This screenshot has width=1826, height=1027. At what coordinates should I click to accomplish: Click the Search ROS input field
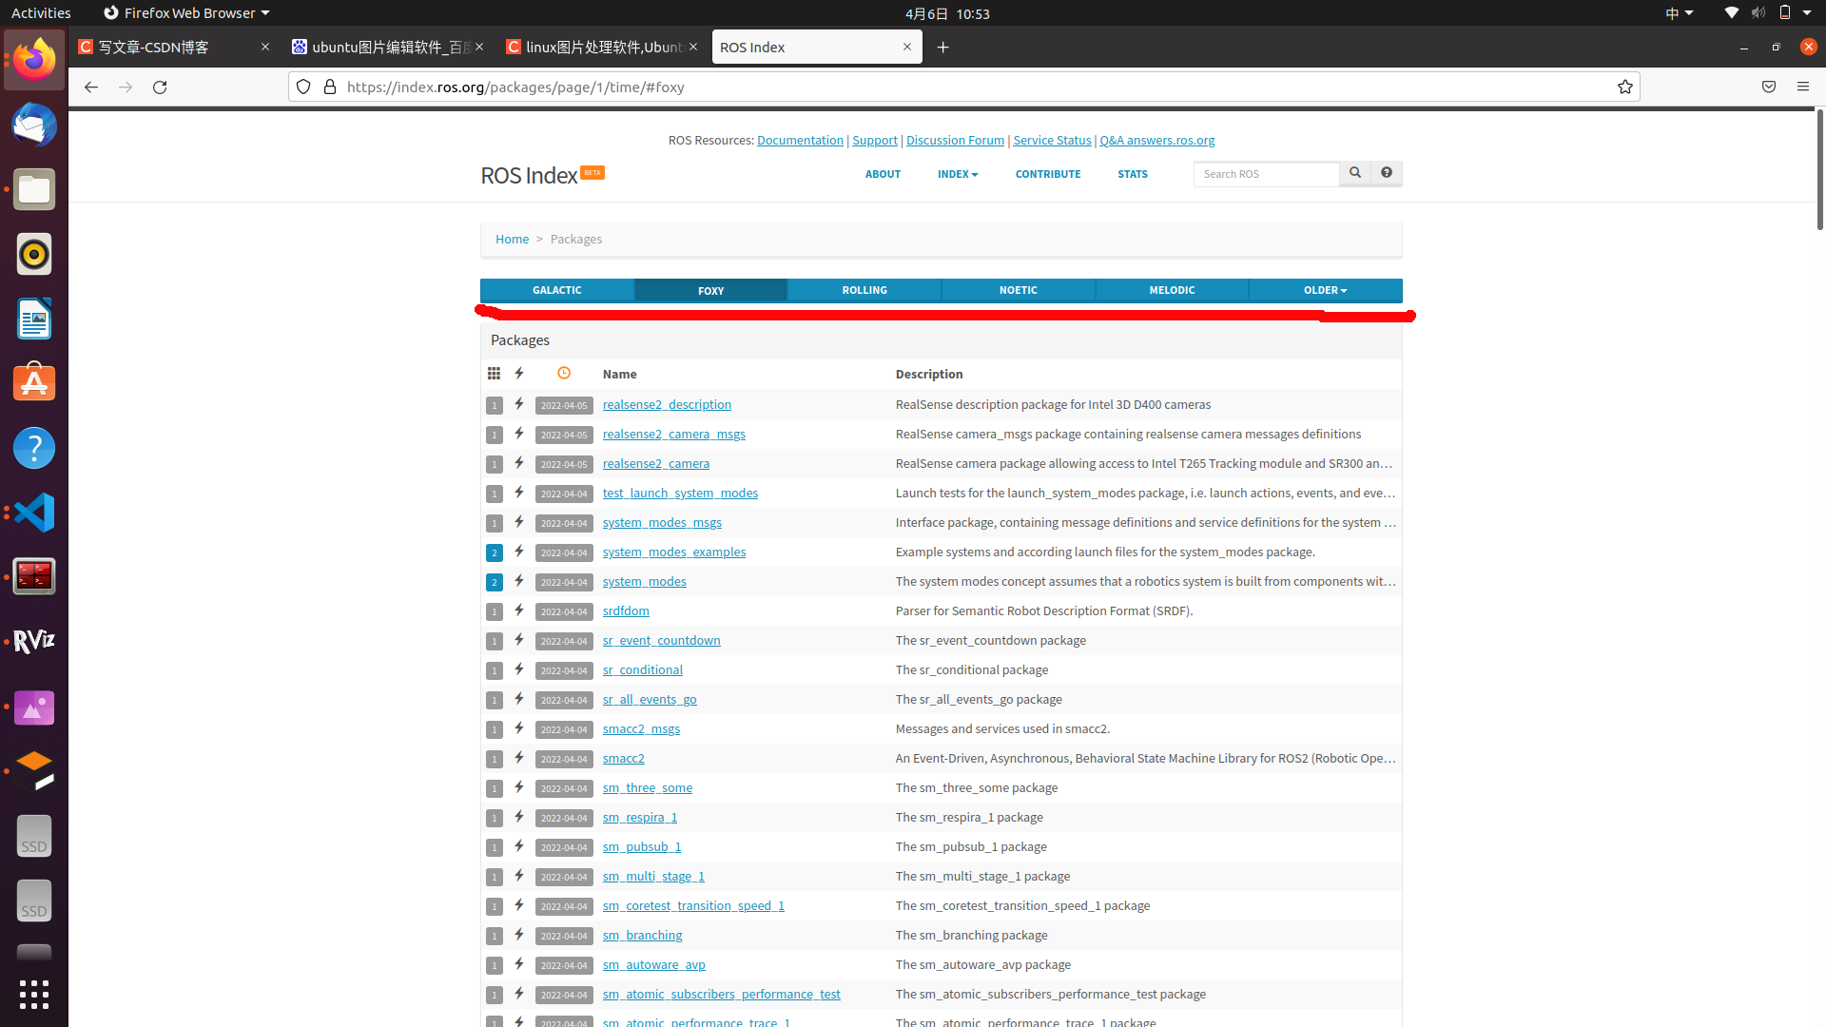pos(1266,174)
